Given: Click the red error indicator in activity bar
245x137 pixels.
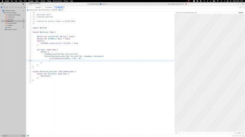Looking at the screenshot, I should click(186, 4).
